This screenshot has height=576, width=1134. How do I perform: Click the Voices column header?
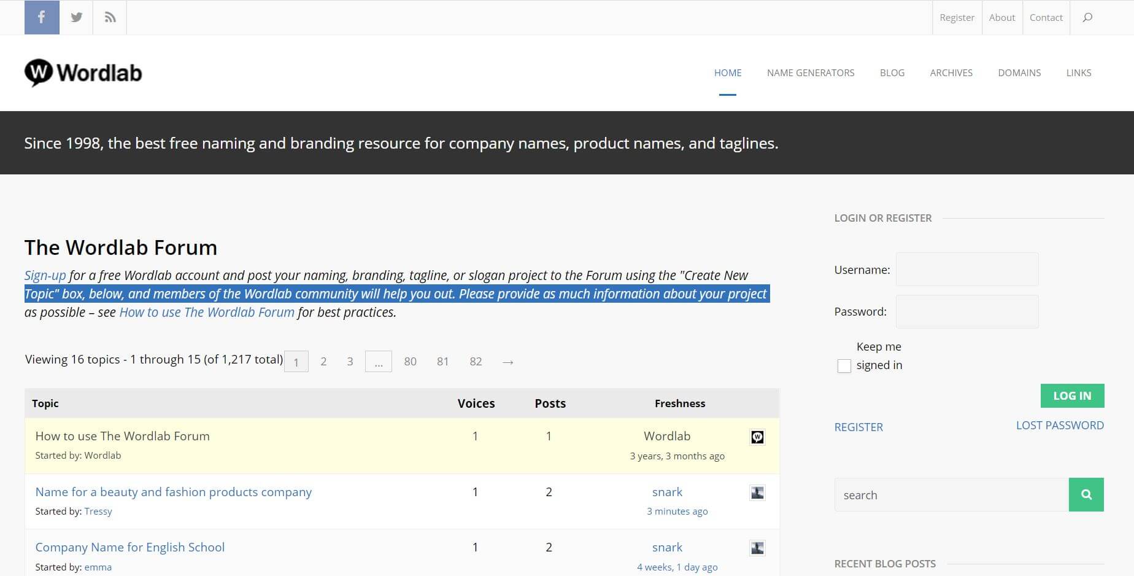click(x=476, y=403)
